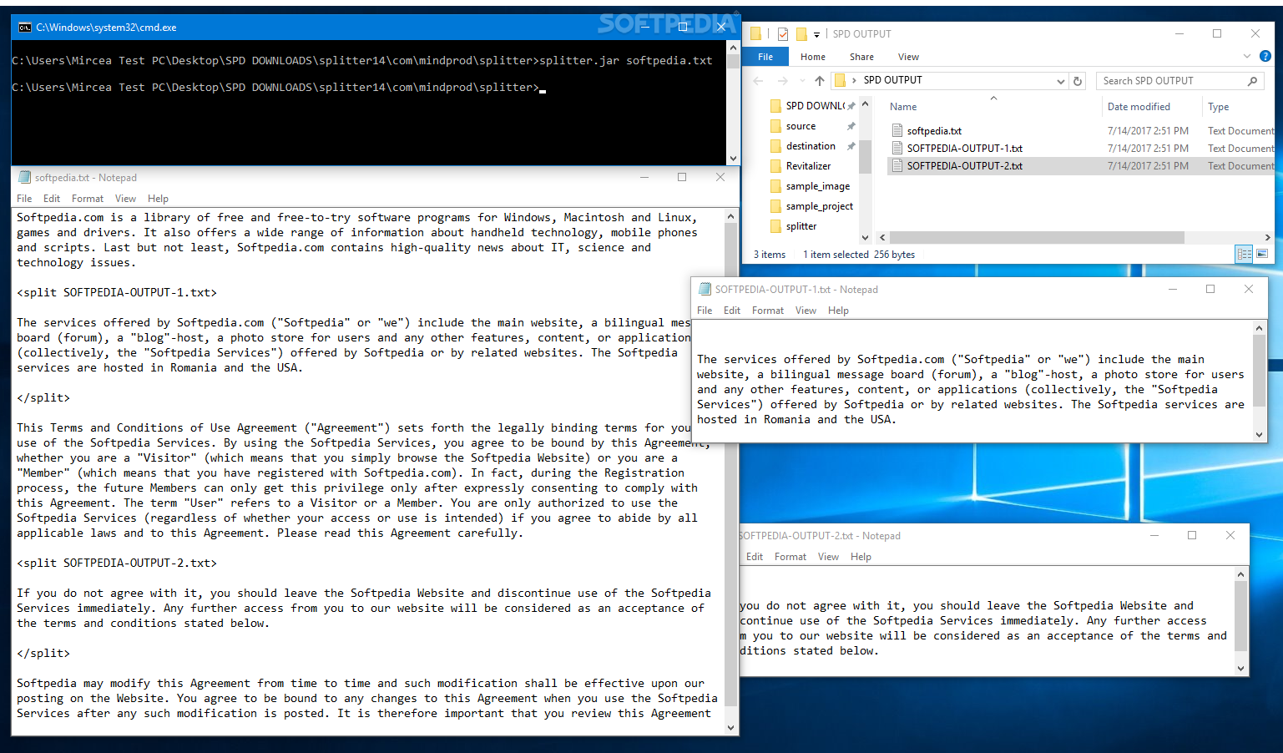
Task: Click softpedia.txt Notepad scroll down arrow
Action: click(731, 728)
